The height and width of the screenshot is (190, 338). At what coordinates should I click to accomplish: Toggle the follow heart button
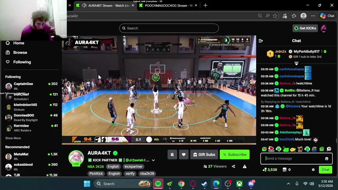pos(184,155)
